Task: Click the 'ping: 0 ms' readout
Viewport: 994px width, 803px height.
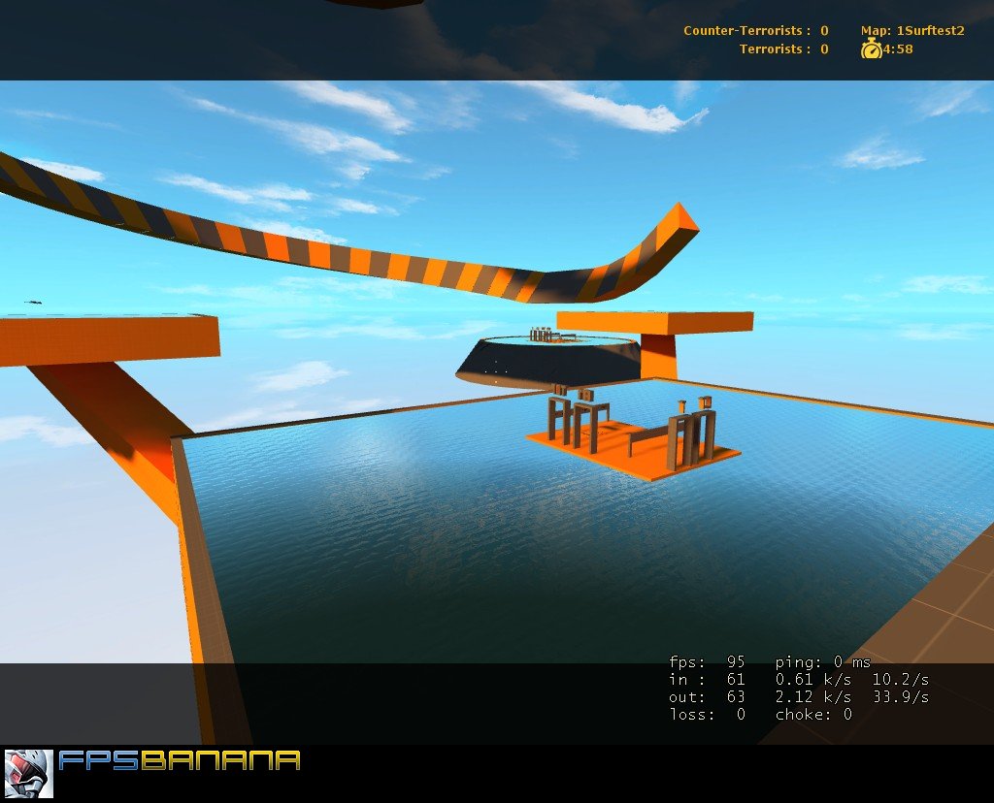Action: 823,662
